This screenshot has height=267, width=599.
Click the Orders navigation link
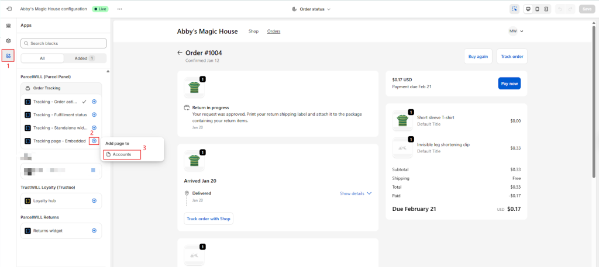tap(274, 32)
